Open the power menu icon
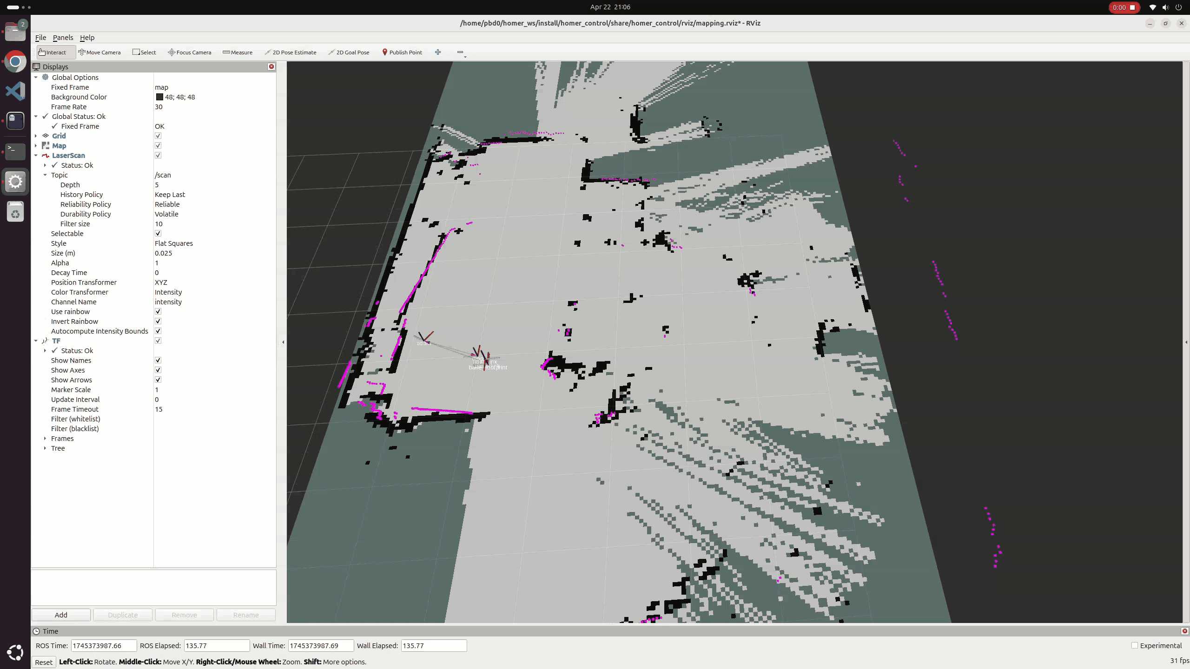Screen dimensions: 1190x669 click(1178, 7)
